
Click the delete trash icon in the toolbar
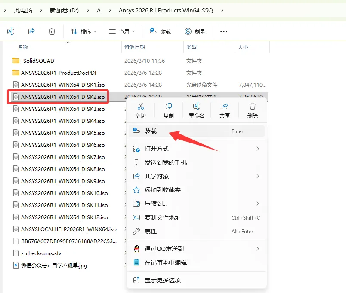pos(52,31)
